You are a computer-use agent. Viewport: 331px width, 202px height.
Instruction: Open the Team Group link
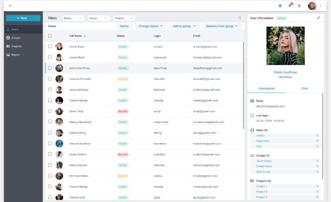click(x=263, y=161)
